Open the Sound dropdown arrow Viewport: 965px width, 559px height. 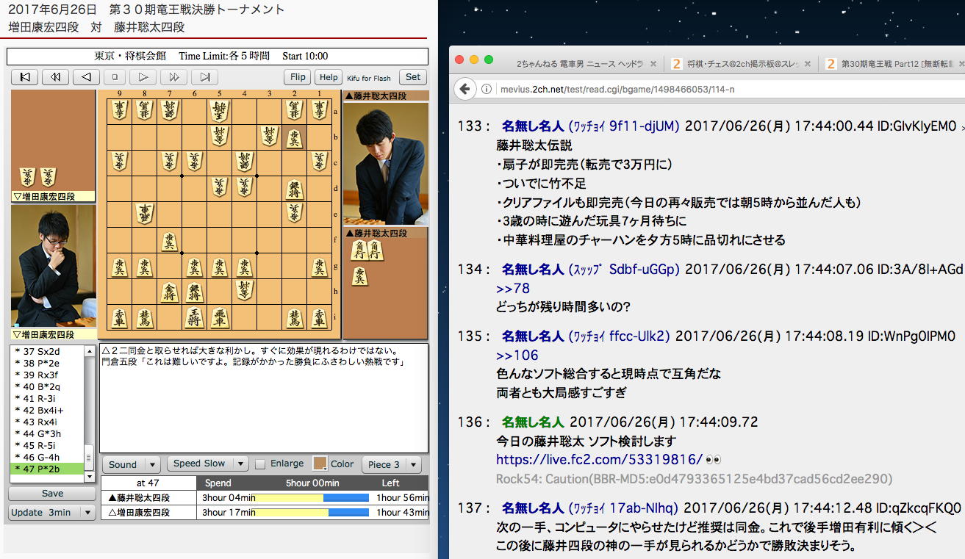tap(153, 464)
